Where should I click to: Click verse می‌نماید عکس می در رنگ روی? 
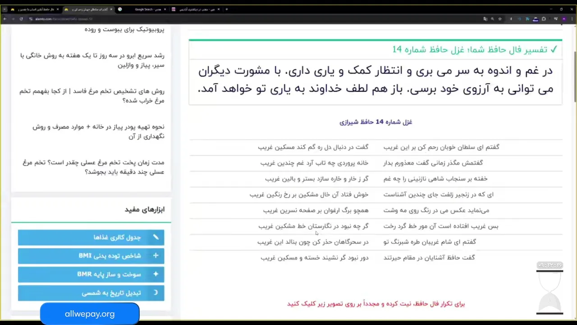click(436, 210)
